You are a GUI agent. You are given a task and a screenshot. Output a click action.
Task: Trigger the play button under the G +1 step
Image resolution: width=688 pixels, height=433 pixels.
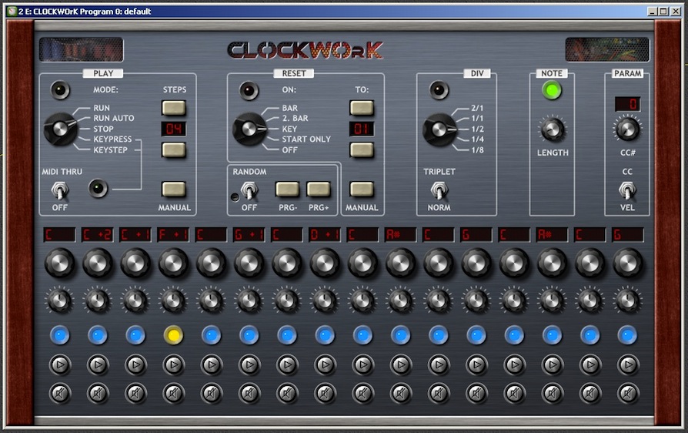tap(249, 364)
